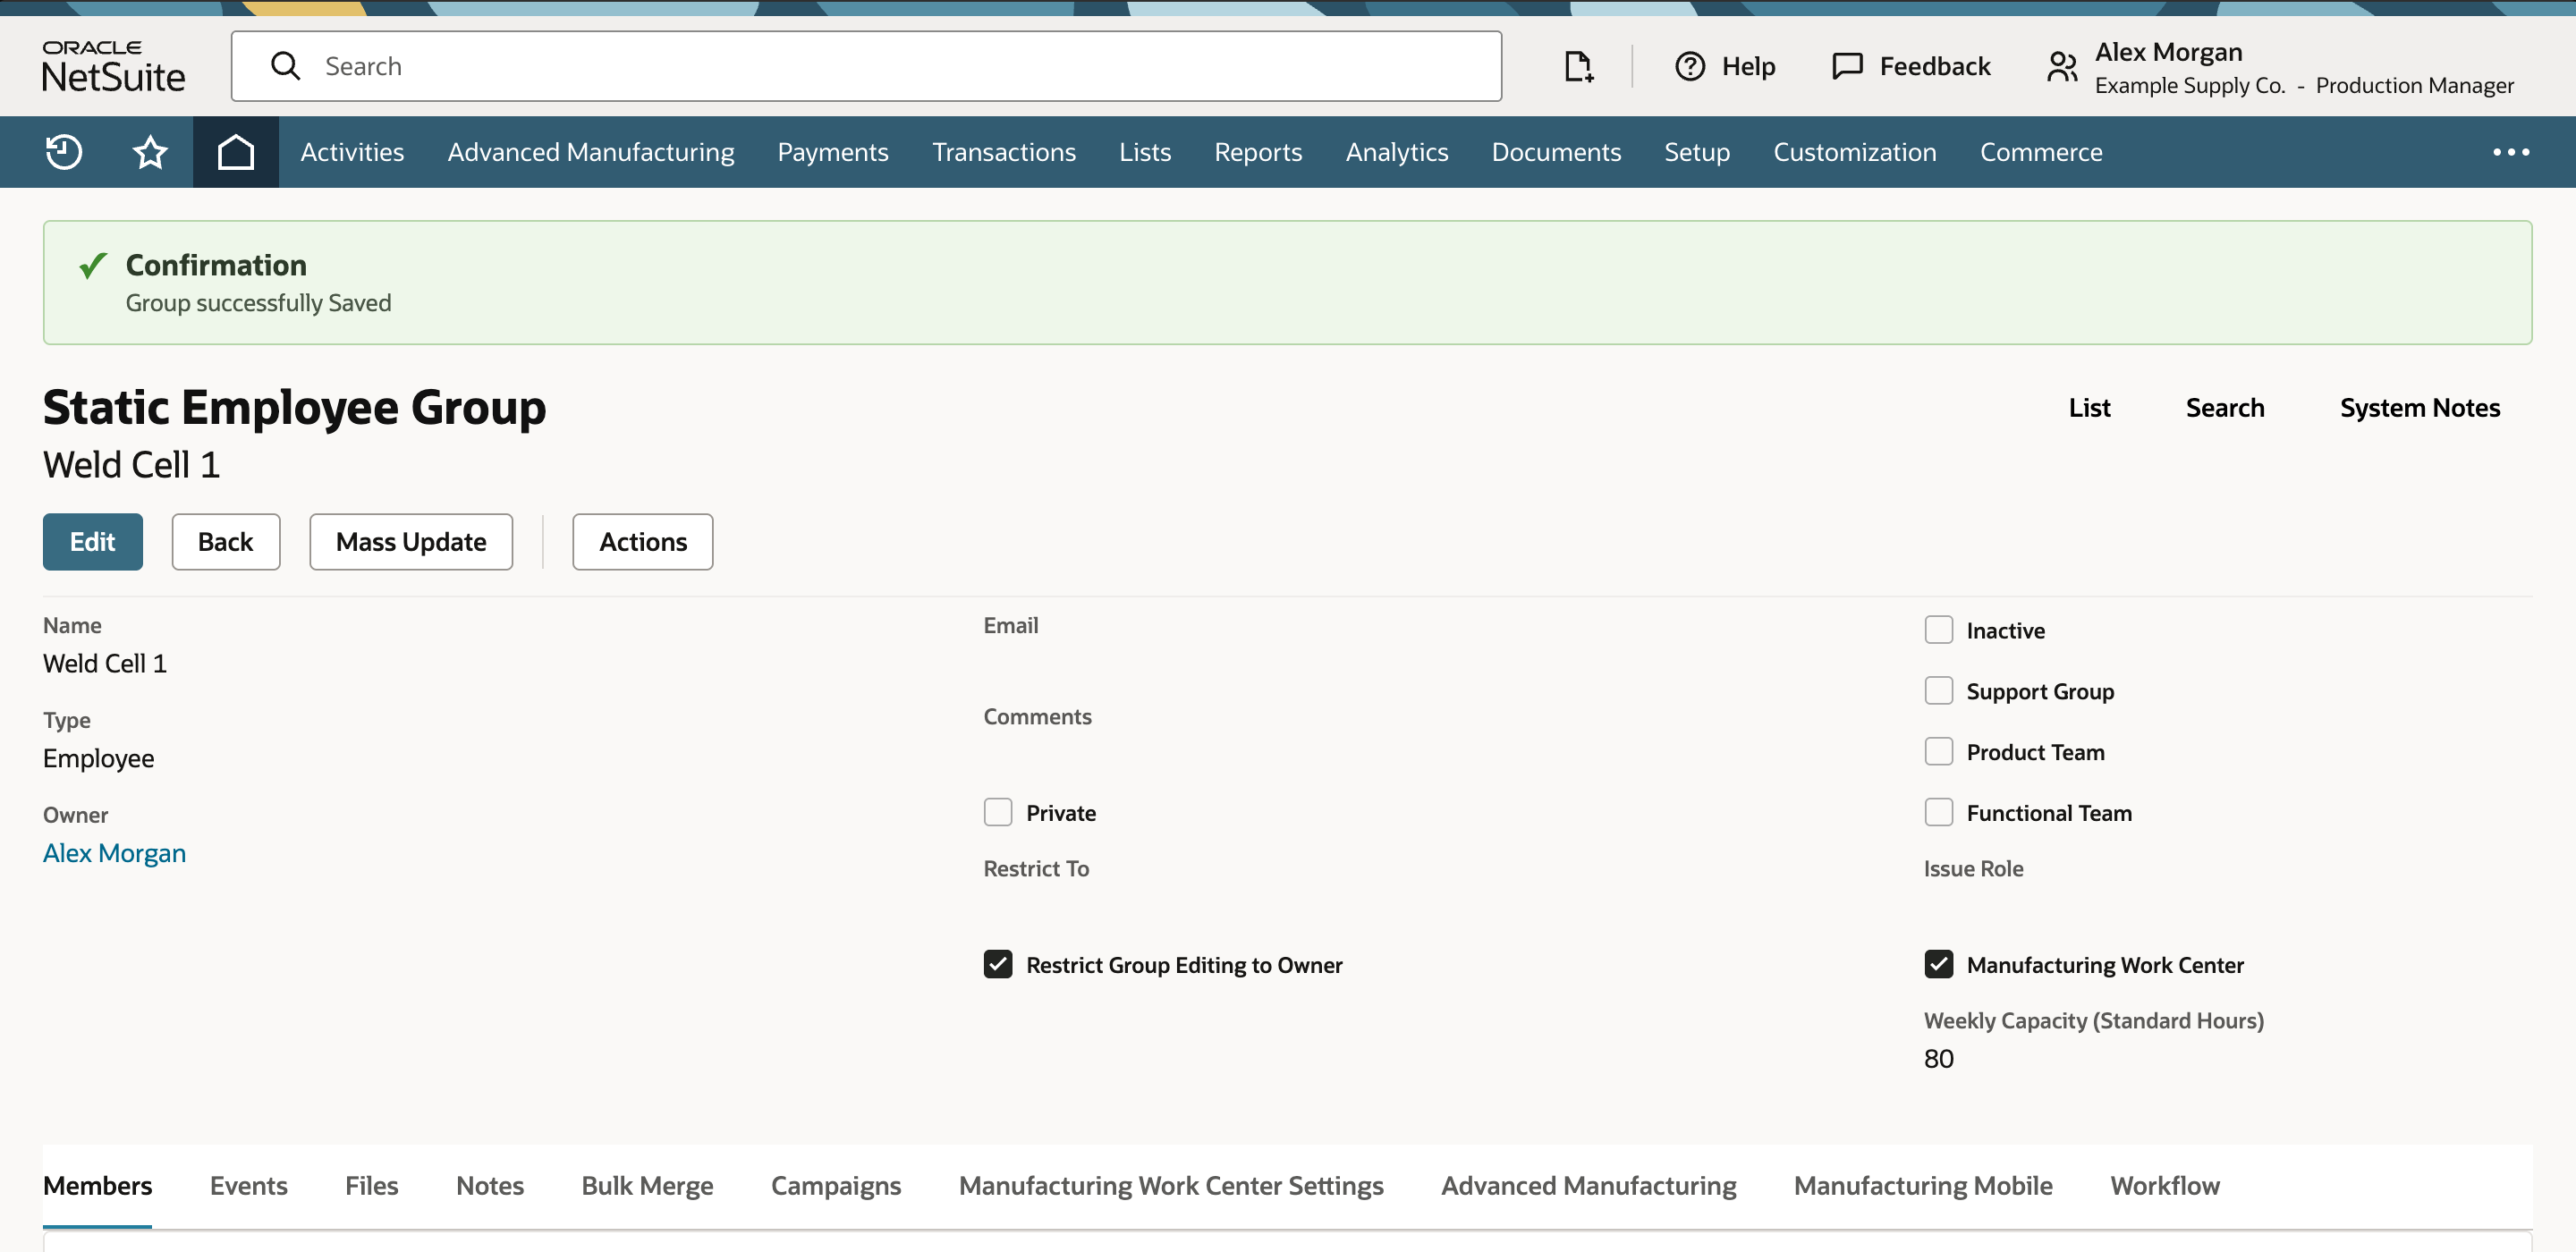Open the Activities navigation menu
The width and height of the screenshot is (2576, 1252).
[352, 152]
